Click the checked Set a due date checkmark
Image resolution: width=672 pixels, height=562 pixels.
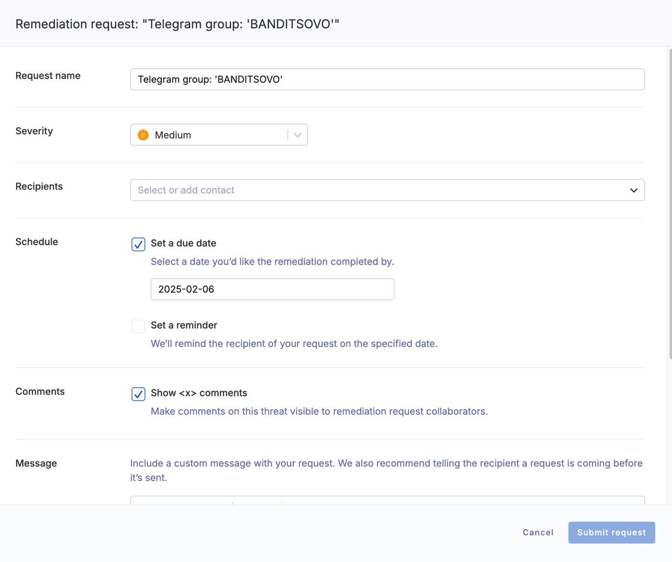(138, 244)
